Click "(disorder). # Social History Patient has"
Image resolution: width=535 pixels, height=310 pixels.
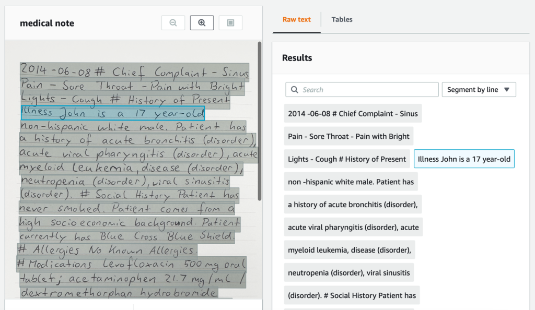click(x=351, y=295)
